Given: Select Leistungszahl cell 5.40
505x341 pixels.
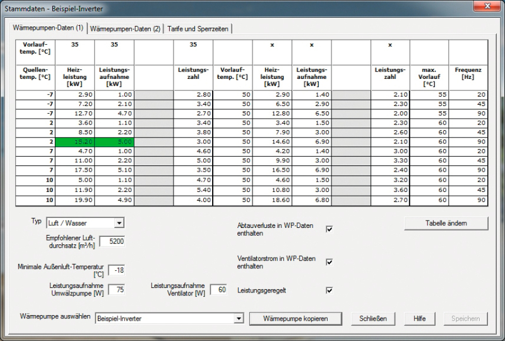Looking at the screenshot, I should pyautogui.click(x=193, y=190).
